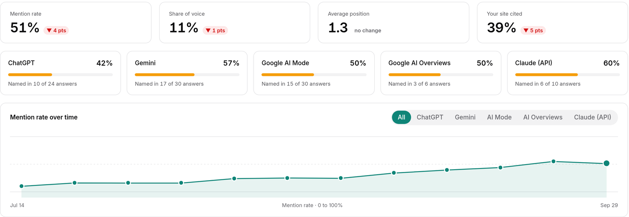Image resolution: width=629 pixels, height=217 pixels.
Task: Click 'Named in 3 of 6 answers' text
Action: (419, 84)
